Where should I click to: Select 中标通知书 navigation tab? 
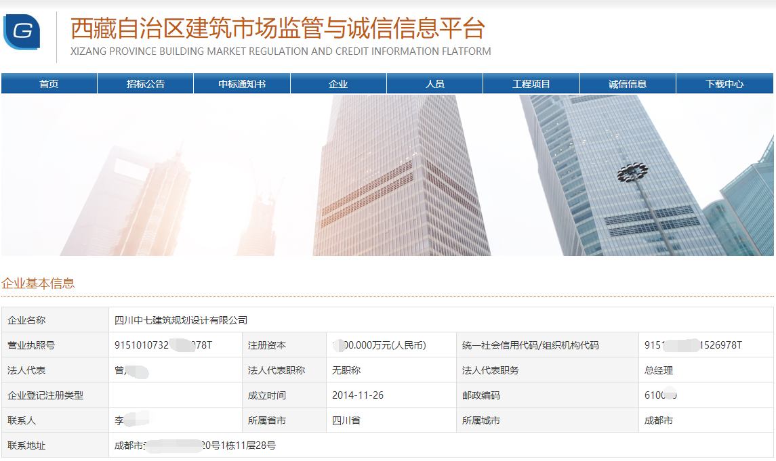(x=242, y=84)
